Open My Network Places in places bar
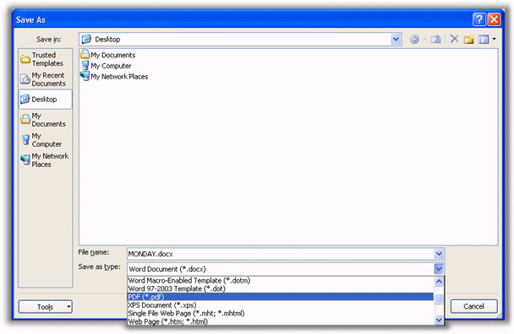Viewport: 514px width, 334px height. [x=46, y=160]
